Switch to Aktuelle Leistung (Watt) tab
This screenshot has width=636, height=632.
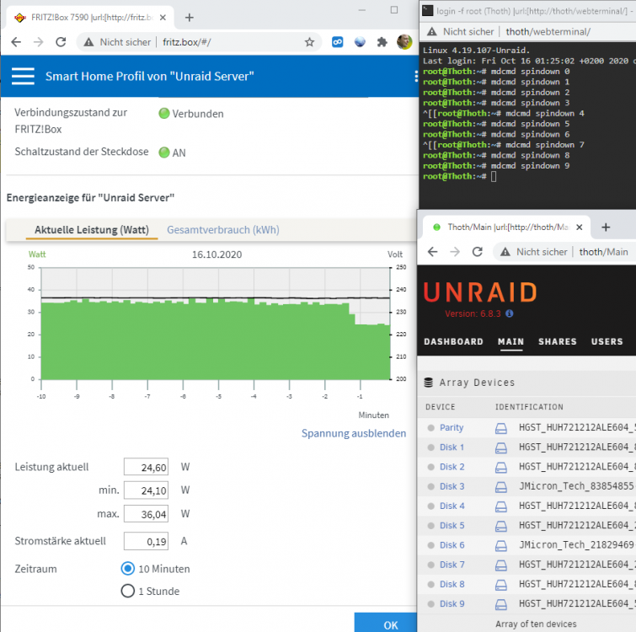(92, 229)
